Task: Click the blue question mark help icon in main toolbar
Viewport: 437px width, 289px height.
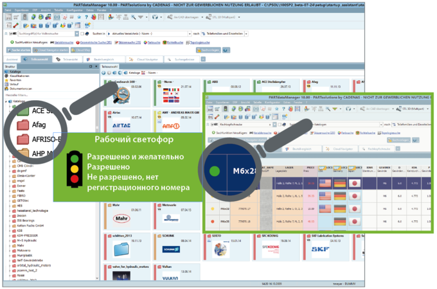Action: 86,17
